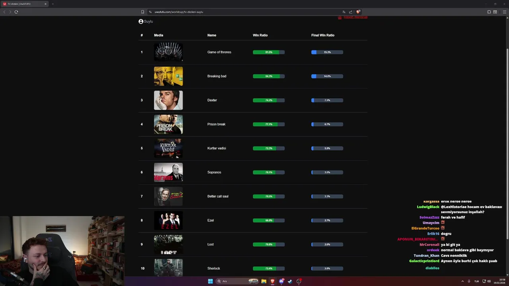Click the browser forward arrow
This screenshot has width=509, height=286.
tap(10, 12)
